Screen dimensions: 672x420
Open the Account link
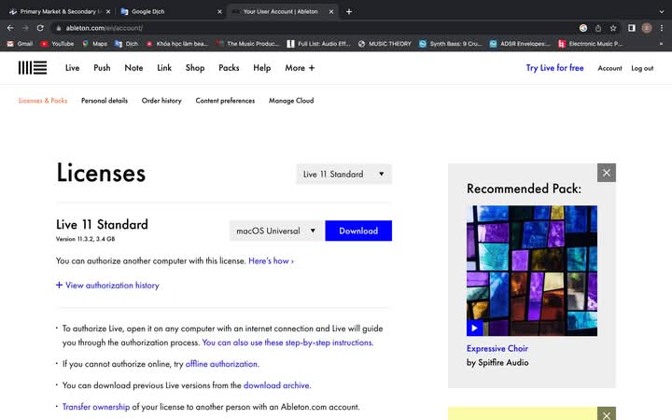pyautogui.click(x=609, y=68)
